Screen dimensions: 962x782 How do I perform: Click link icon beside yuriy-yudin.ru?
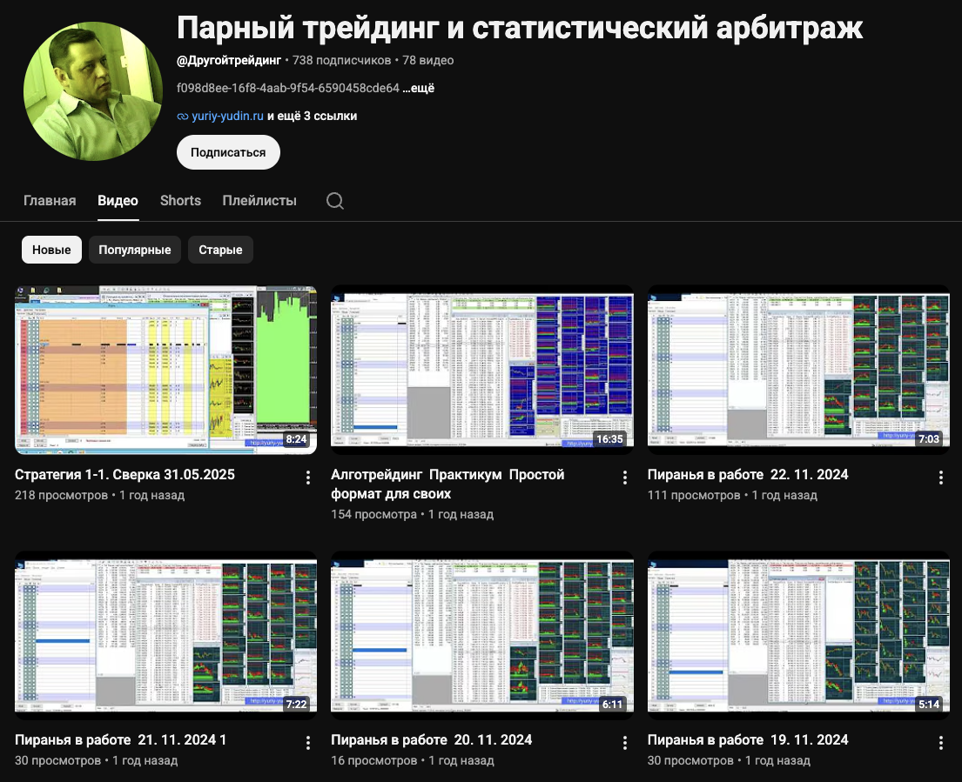(x=182, y=116)
